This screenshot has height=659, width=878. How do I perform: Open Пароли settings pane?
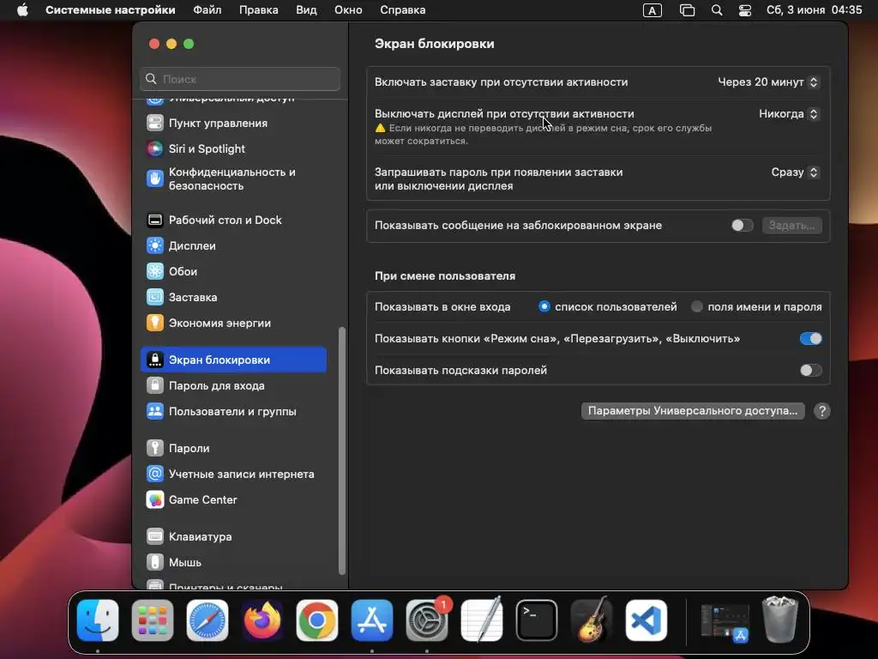click(x=233, y=448)
